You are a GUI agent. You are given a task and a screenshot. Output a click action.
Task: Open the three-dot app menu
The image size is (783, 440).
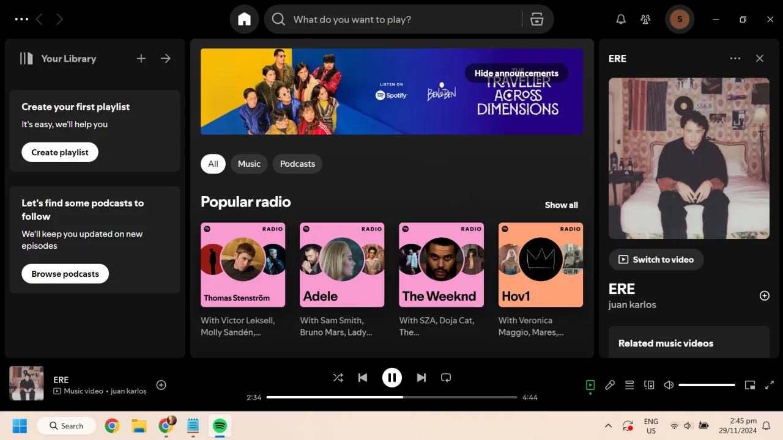21,20
